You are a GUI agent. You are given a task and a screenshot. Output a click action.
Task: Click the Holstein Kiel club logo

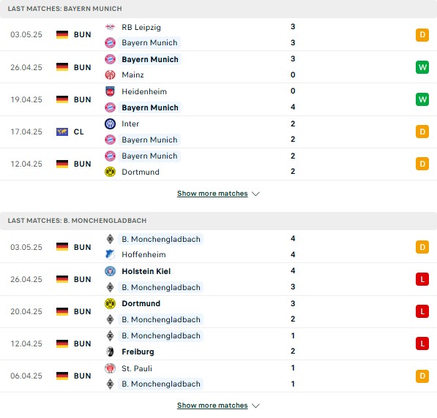pyautogui.click(x=110, y=271)
